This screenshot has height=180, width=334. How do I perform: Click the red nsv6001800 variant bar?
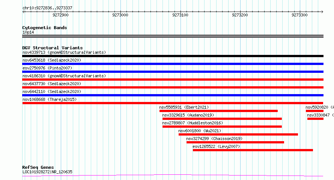(238, 134)
